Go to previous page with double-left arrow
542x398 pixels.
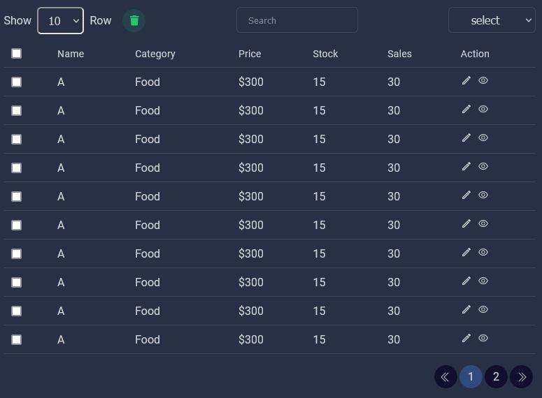click(x=445, y=376)
